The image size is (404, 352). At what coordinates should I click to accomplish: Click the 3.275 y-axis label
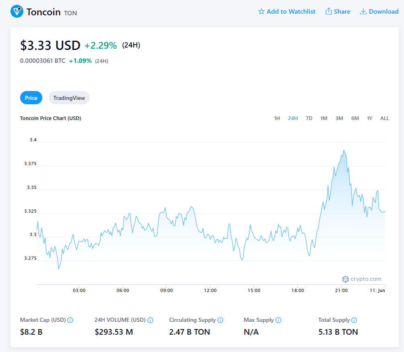pyautogui.click(x=30, y=258)
